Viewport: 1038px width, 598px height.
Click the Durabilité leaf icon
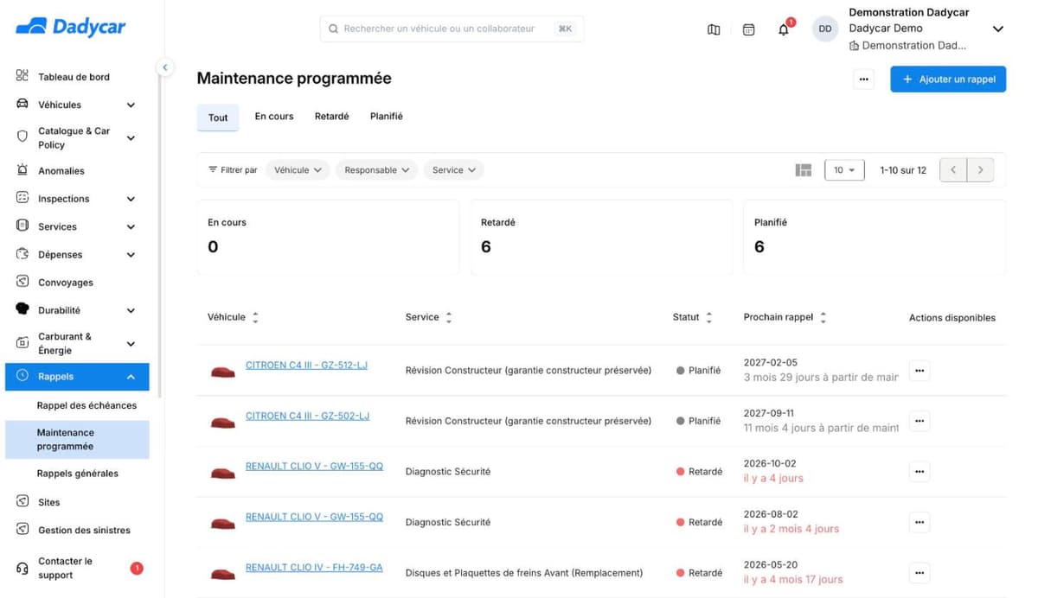22,309
